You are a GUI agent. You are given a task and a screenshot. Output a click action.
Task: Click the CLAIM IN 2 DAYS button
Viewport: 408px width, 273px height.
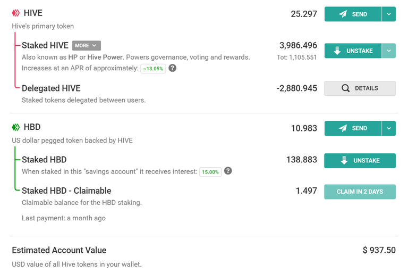360,192
